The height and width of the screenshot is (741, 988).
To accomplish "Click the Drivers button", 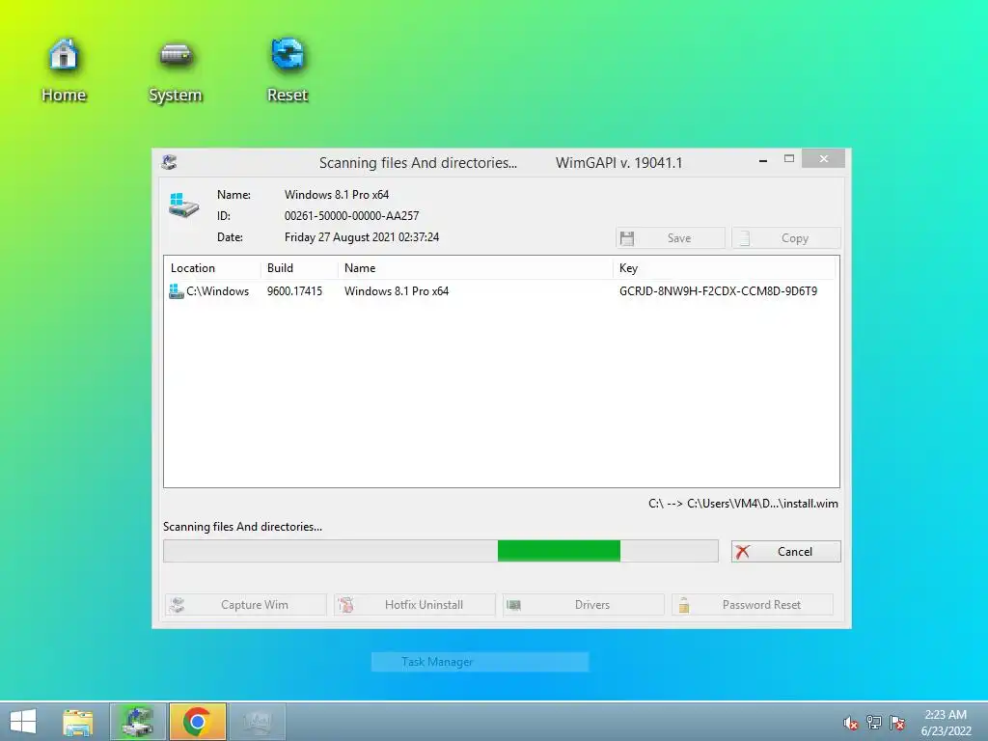I will click(584, 605).
